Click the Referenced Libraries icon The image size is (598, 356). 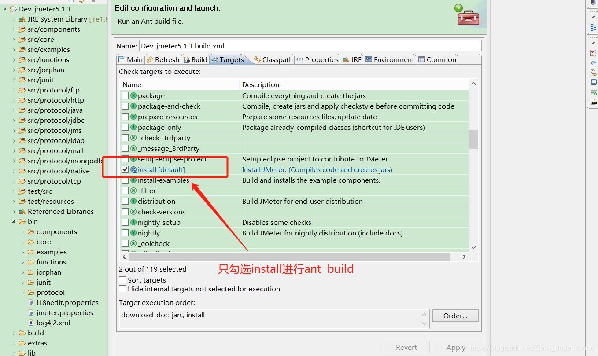point(22,212)
